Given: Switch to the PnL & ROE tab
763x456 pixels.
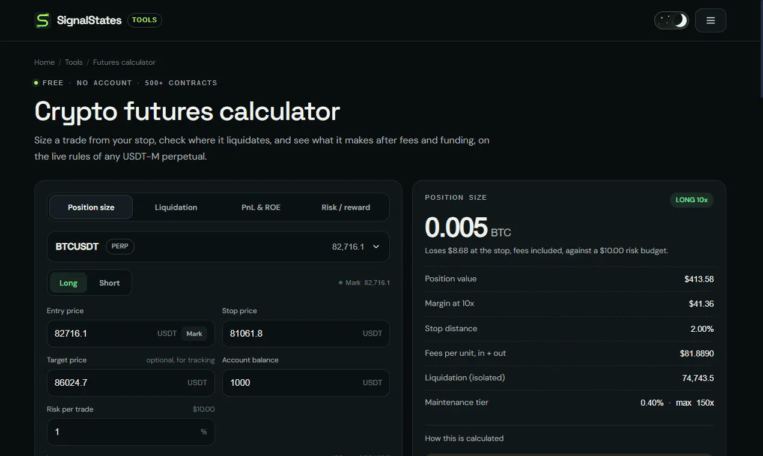Looking at the screenshot, I should click(x=261, y=207).
